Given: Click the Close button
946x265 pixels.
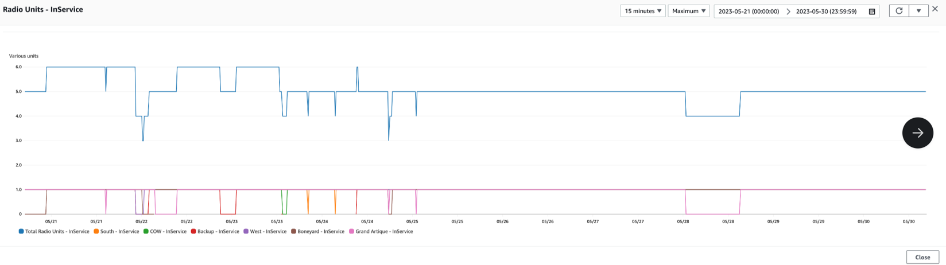Looking at the screenshot, I should (x=922, y=257).
